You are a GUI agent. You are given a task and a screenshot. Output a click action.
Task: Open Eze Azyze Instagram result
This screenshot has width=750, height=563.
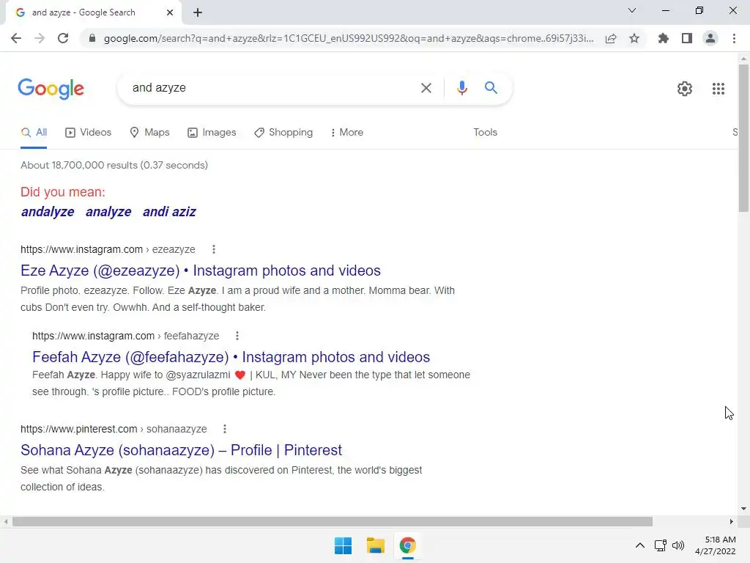point(201,271)
